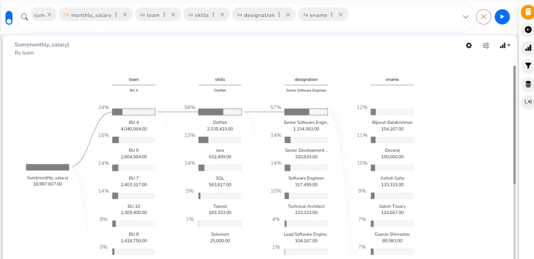Open the chart settings gear
The height and width of the screenshot is (259, 534).
469,46
